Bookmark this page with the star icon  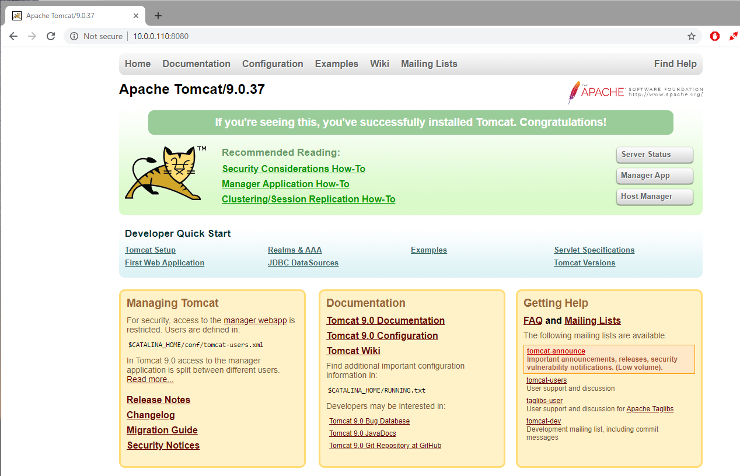692,36
